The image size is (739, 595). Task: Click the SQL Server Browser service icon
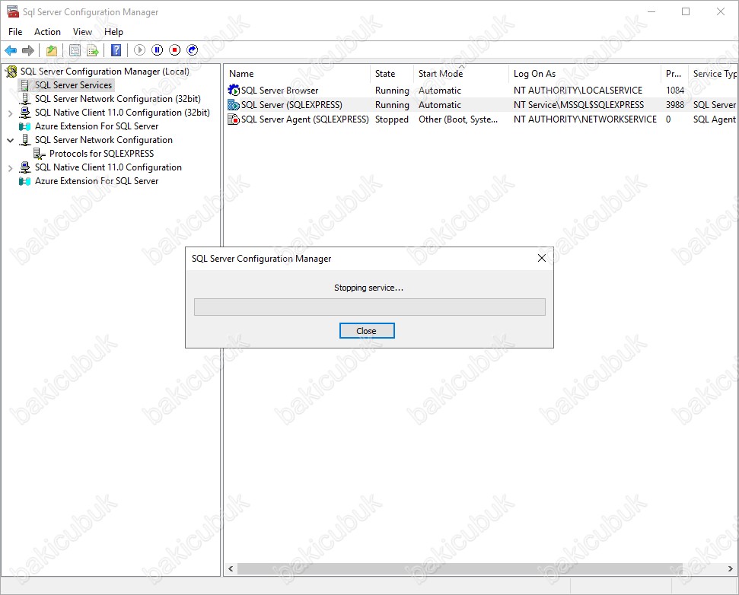coord(234,90)
